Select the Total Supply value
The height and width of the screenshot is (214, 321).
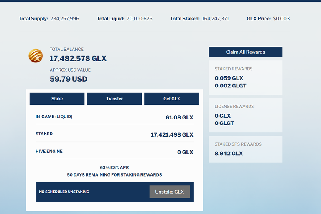tap(64, 19)
